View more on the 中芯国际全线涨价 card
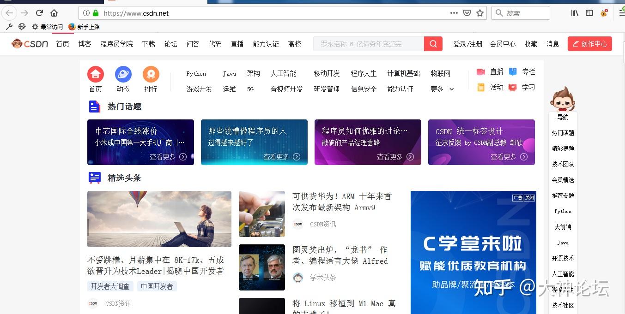 point(168,157)
